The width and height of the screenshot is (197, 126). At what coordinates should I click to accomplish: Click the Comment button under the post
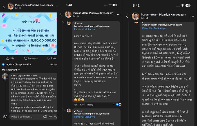click(31, 58)
